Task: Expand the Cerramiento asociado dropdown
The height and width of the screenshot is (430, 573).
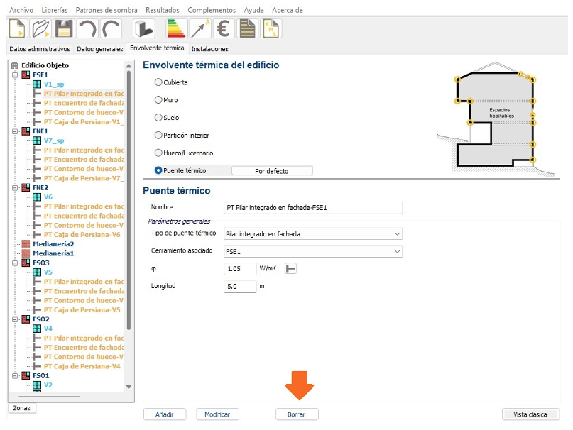Action: coord(312,251)
